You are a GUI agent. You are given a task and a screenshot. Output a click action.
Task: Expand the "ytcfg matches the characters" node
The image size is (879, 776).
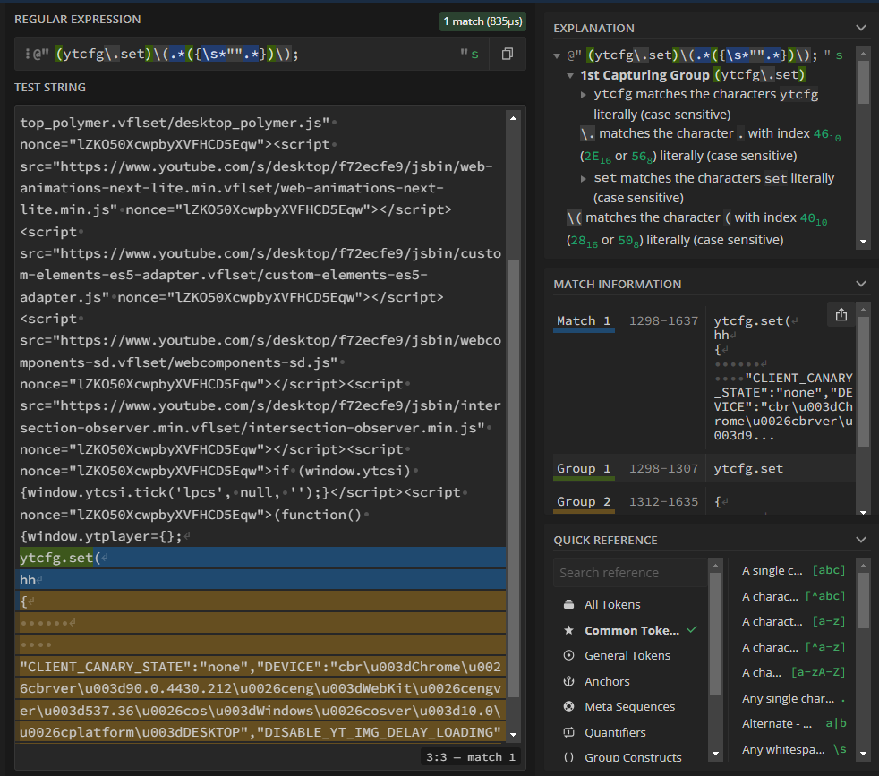pos(584,95)
